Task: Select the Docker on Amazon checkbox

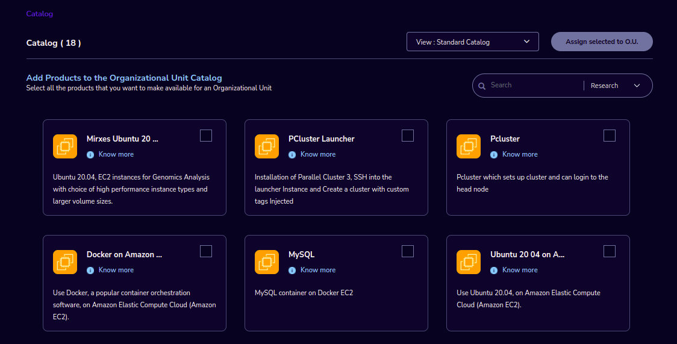Action: click(206, 251)
